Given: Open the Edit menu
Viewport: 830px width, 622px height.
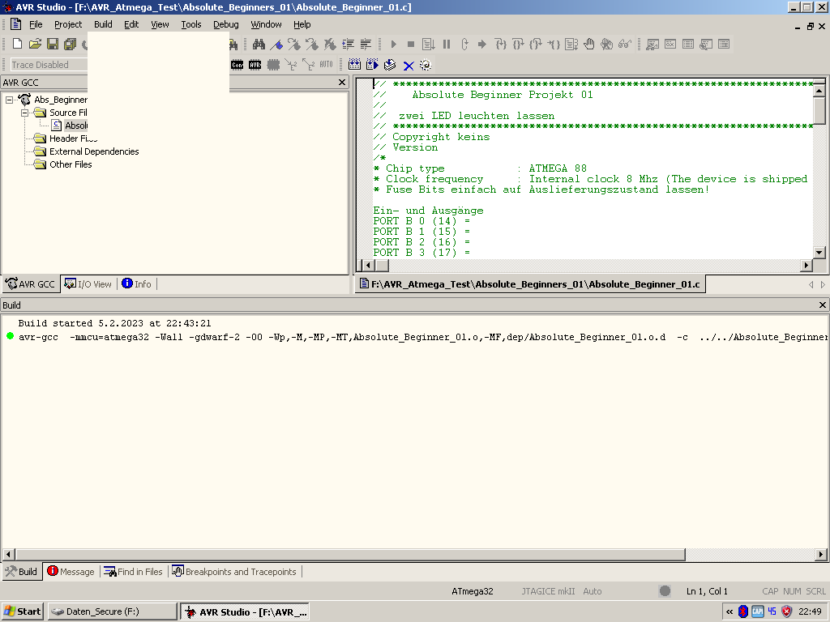Looking at the screenshot, I should [x=131, y=24].
